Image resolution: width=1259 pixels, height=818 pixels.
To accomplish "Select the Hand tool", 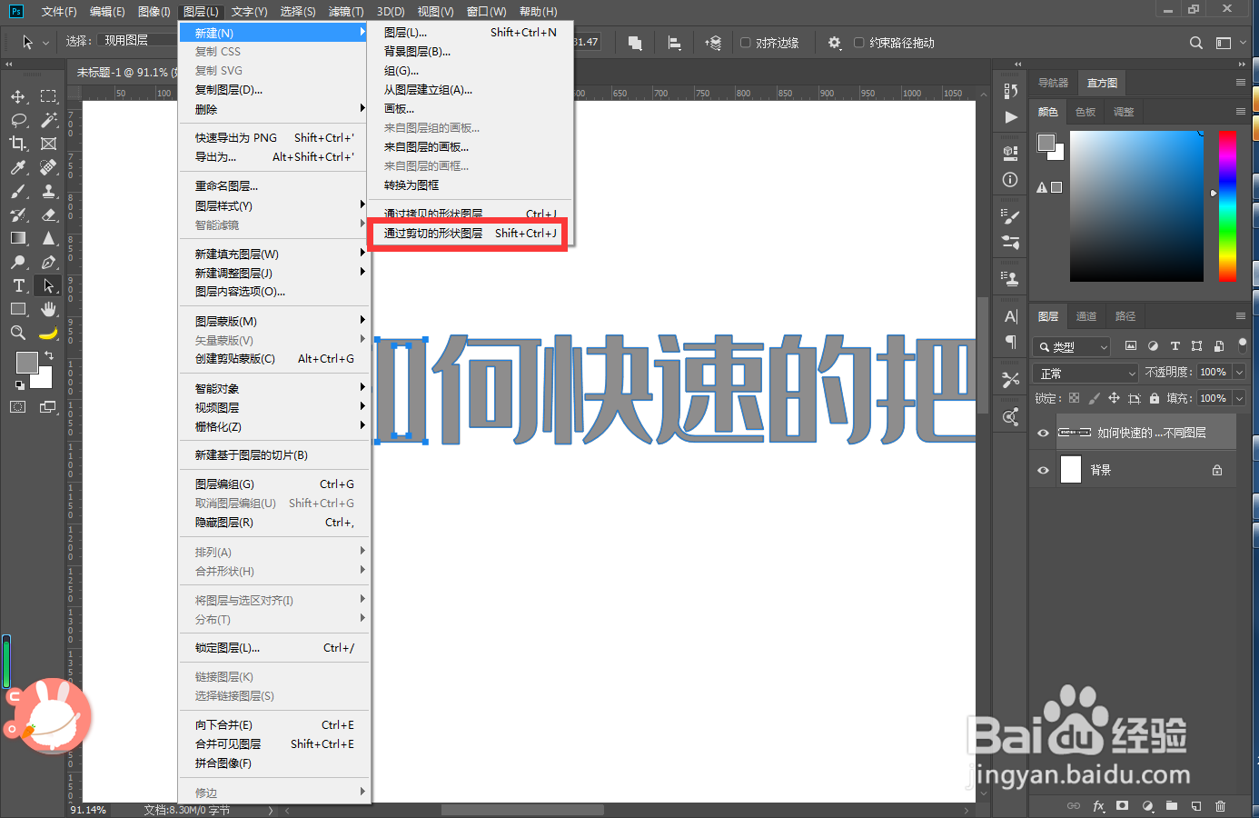I will 48,308.
